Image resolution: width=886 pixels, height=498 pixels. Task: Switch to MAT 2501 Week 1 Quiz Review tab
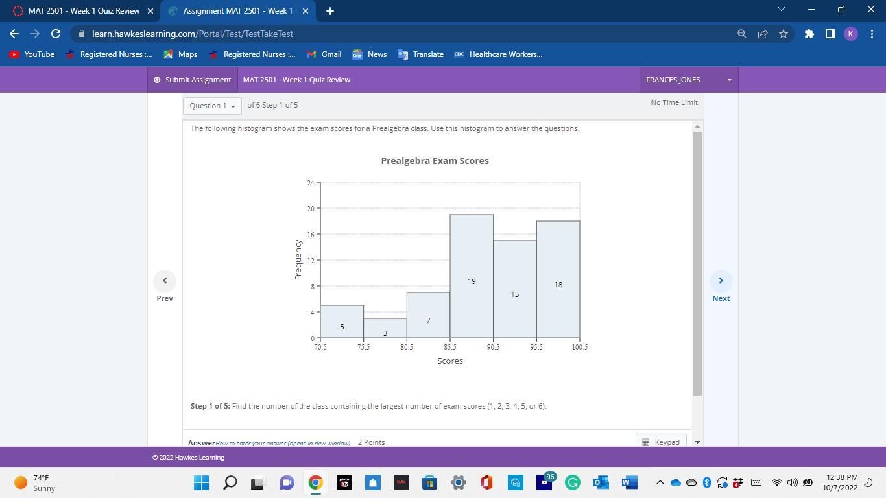click(x=84, y=11)
